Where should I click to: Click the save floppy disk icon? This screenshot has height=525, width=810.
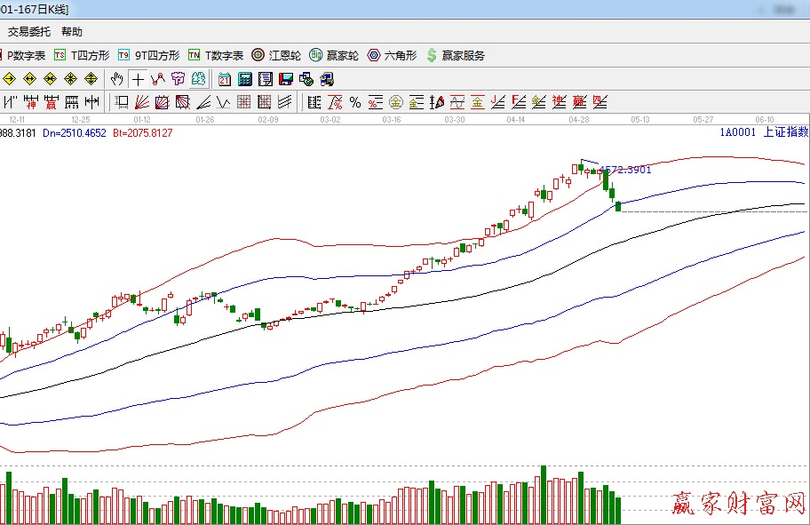pyautogui.click(x=286, y=79)
